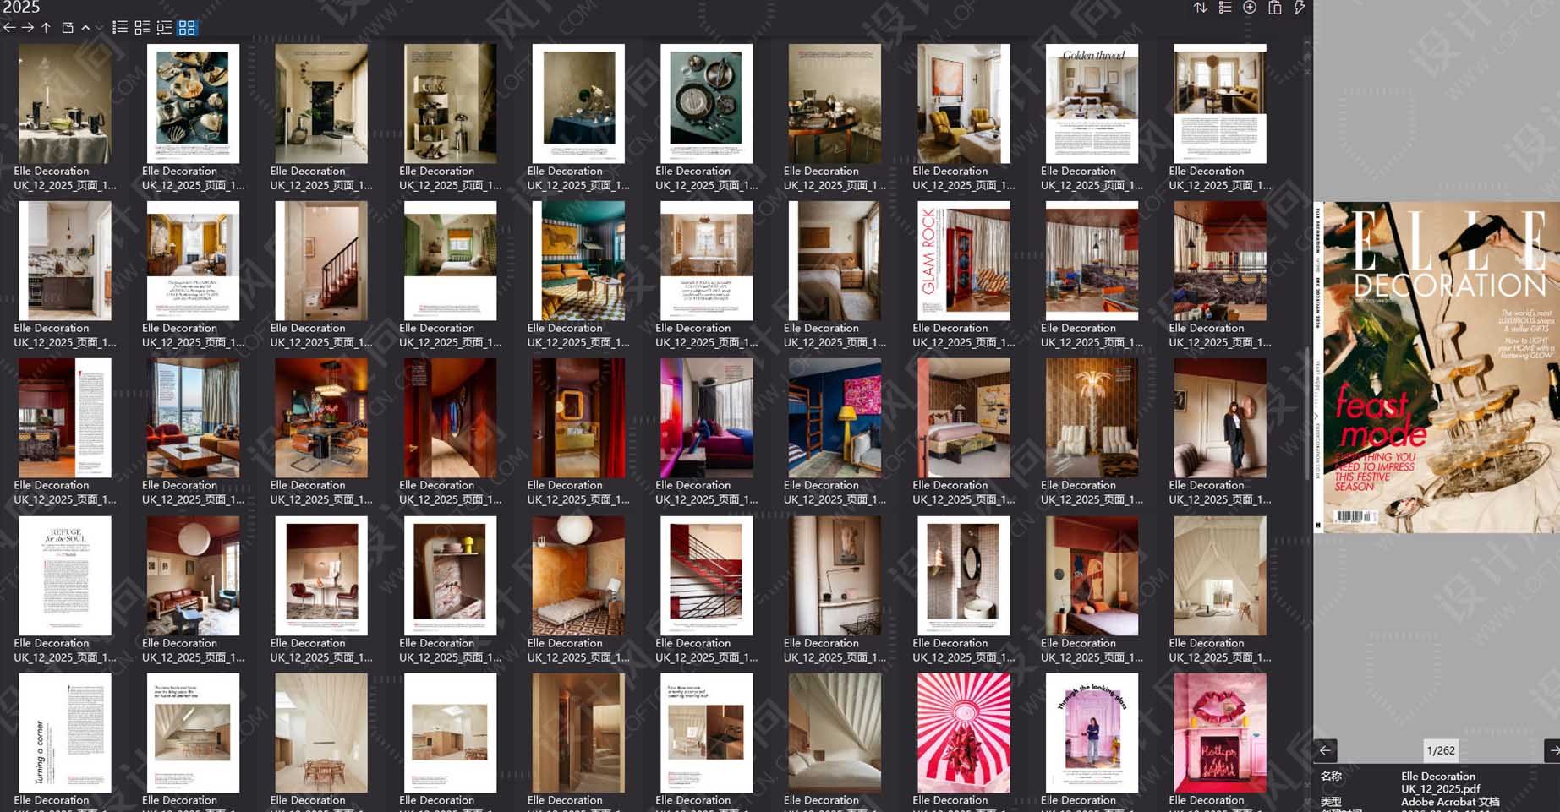Image resolution: width=1560 pixels, height=812 pixels.
Task: Collapse the toolbar with the chevron
Action: click(85, 28)
